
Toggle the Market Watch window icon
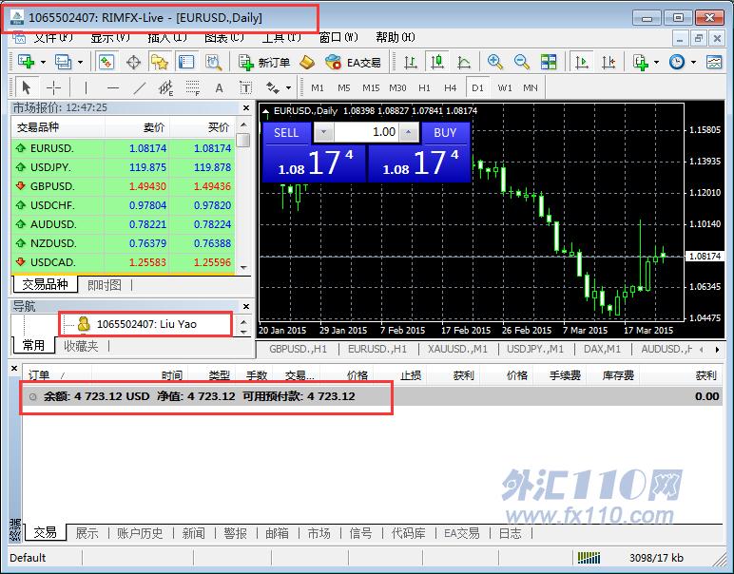[106, 62]
